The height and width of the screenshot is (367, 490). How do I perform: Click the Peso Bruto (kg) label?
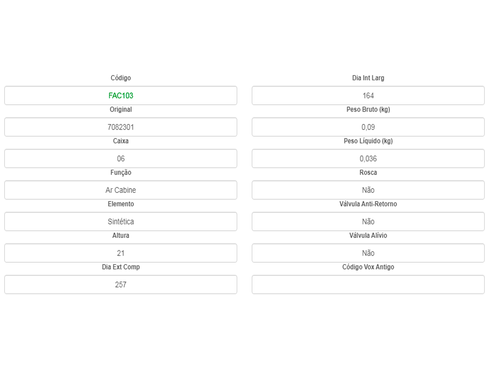368,109
